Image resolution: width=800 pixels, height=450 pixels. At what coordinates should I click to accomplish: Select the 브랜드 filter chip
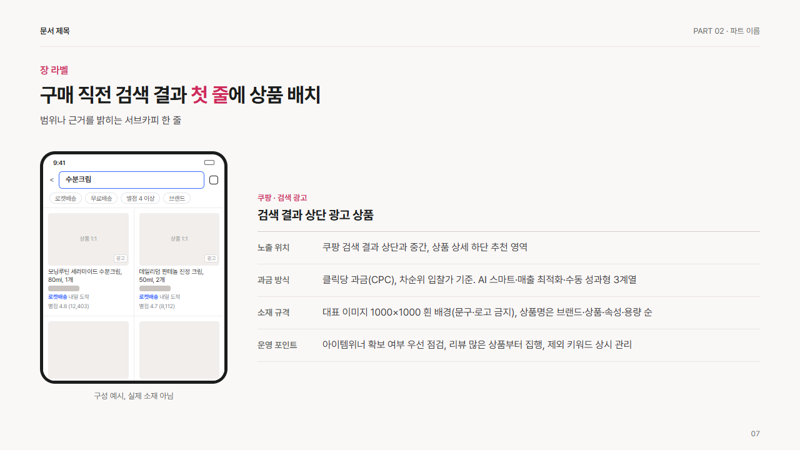point(177,198)
